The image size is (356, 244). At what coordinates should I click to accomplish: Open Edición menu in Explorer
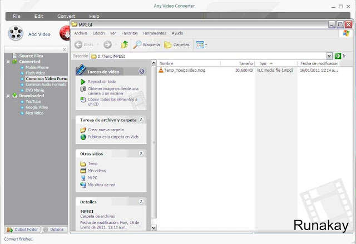(98, 33)
